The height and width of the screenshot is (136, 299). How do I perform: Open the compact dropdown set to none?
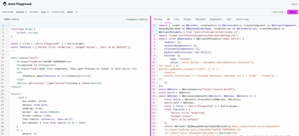tap(44, 12)
